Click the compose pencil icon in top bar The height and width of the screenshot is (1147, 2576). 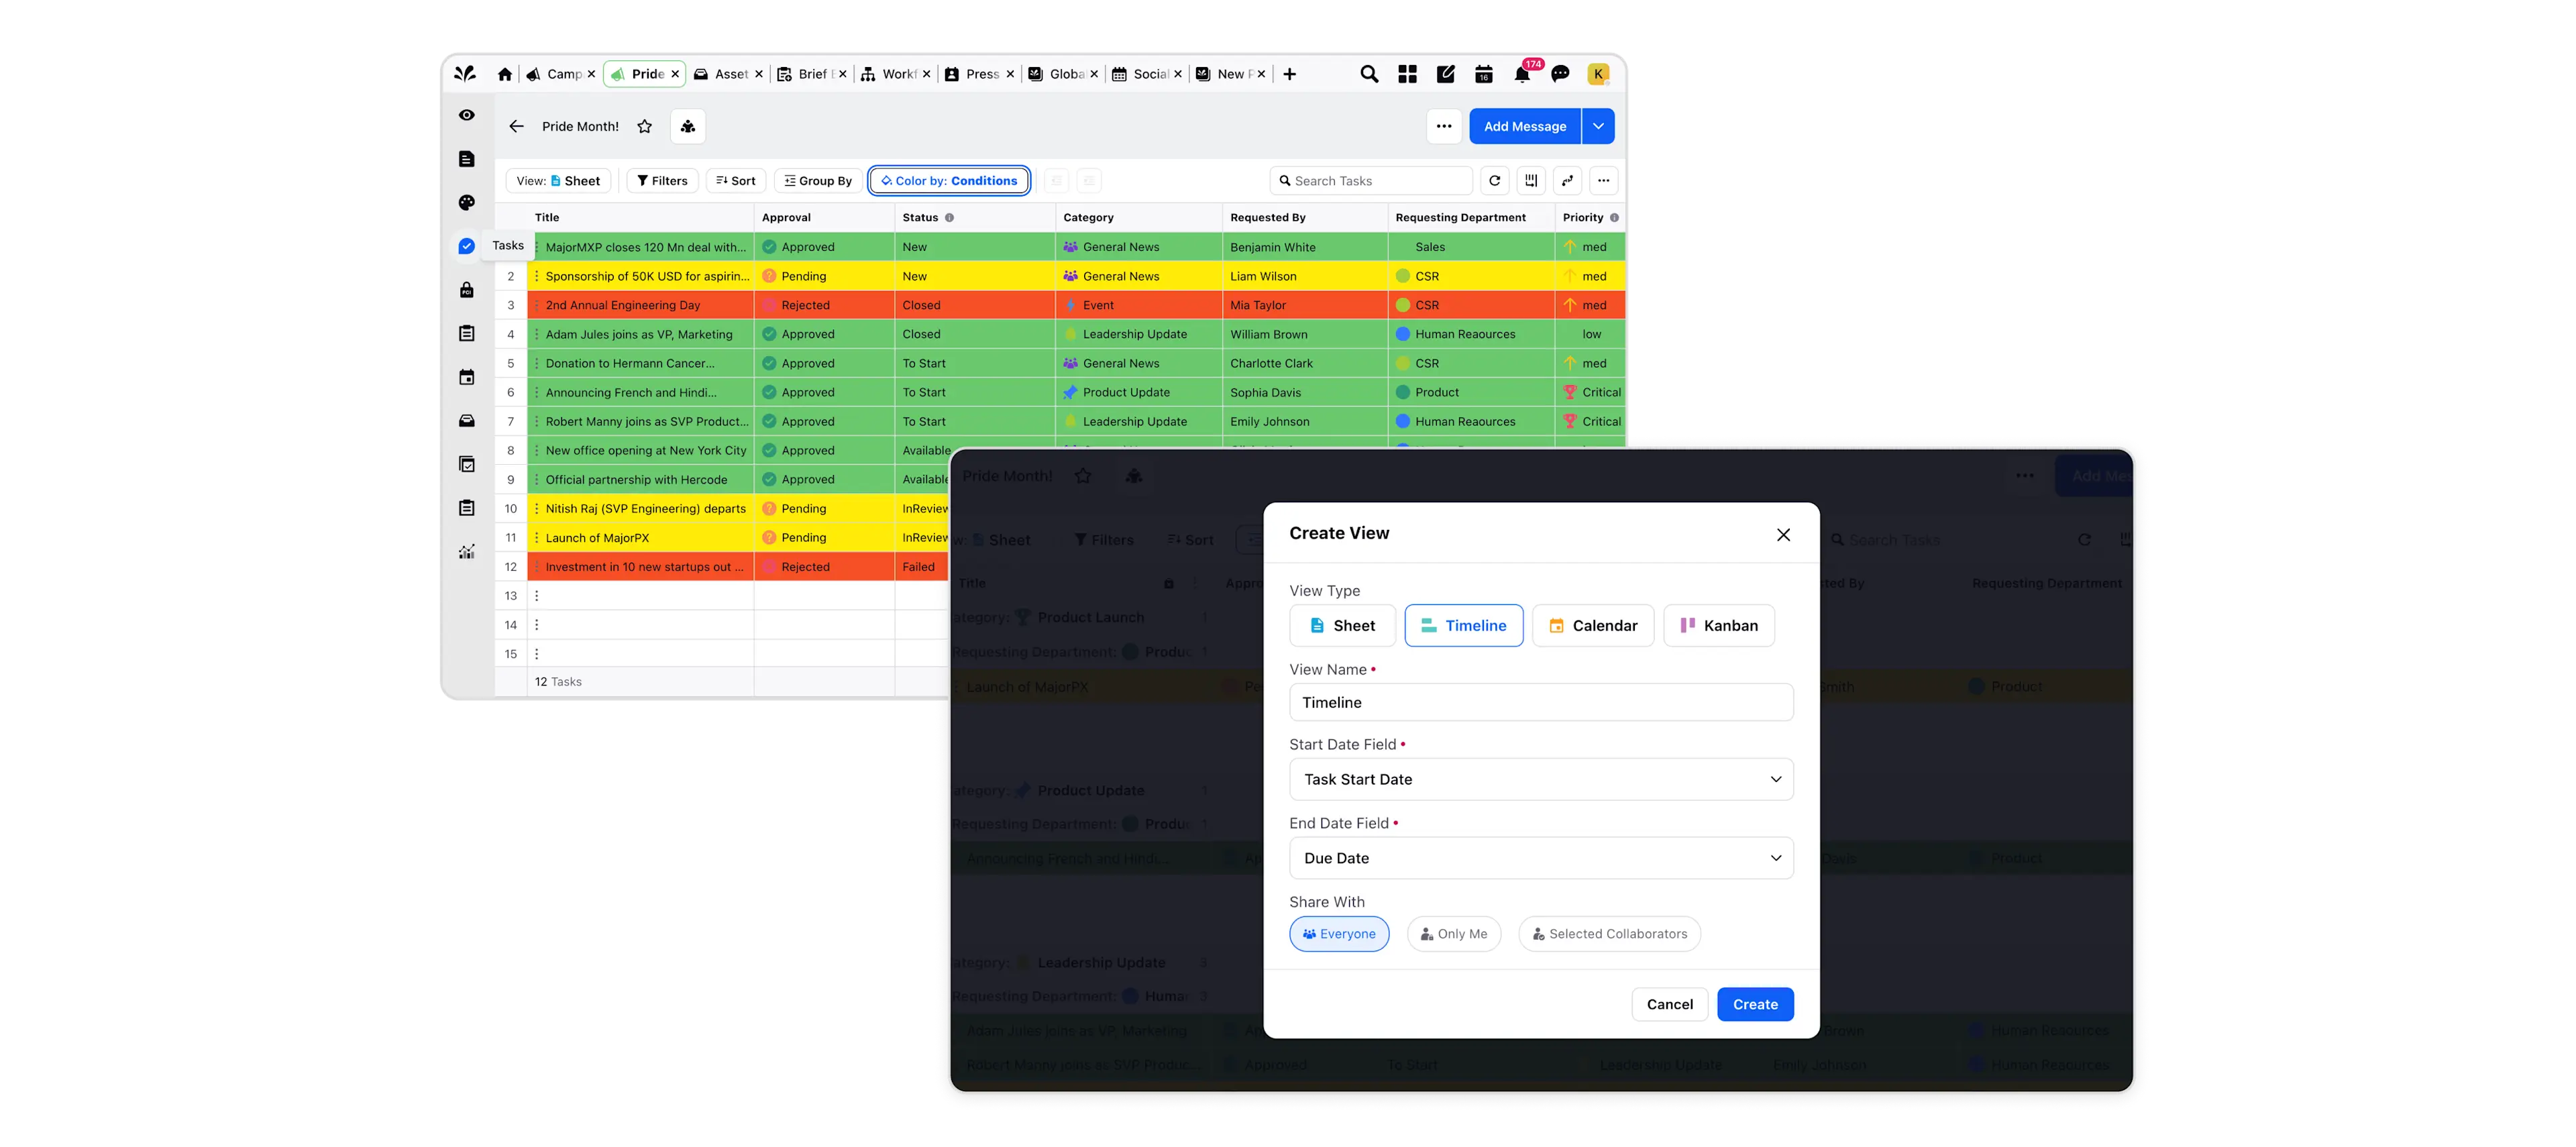(x=1445, y=74)
